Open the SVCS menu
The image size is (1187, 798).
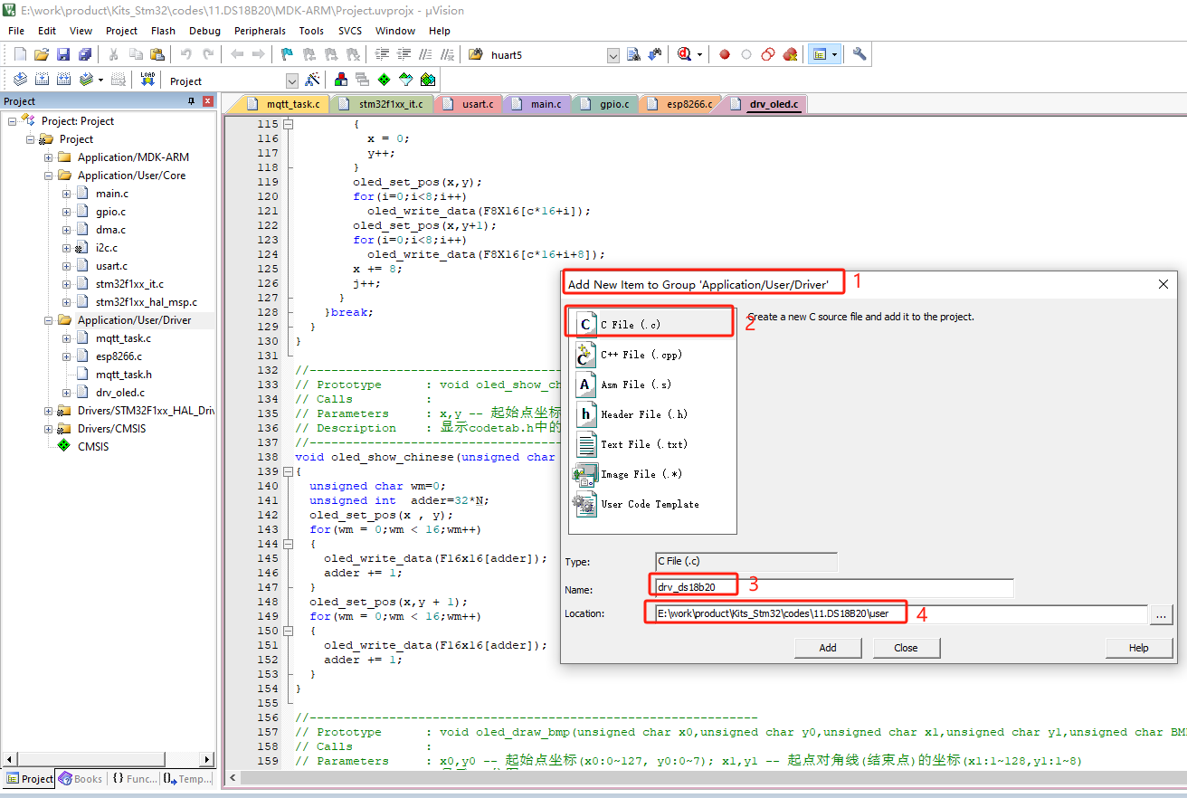(x=350, y=31)
